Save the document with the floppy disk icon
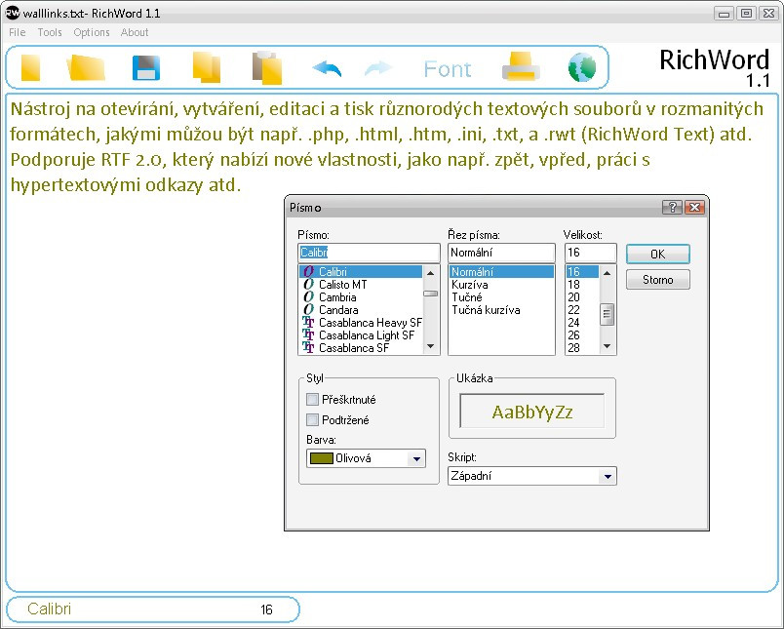This screenshot has width=784, height=629. click(146, 67)
